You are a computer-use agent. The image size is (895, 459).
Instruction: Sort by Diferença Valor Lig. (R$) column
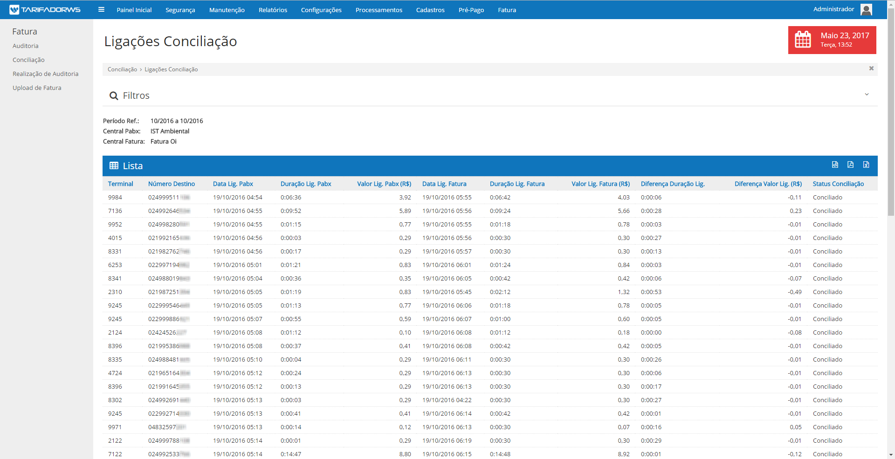768,184
